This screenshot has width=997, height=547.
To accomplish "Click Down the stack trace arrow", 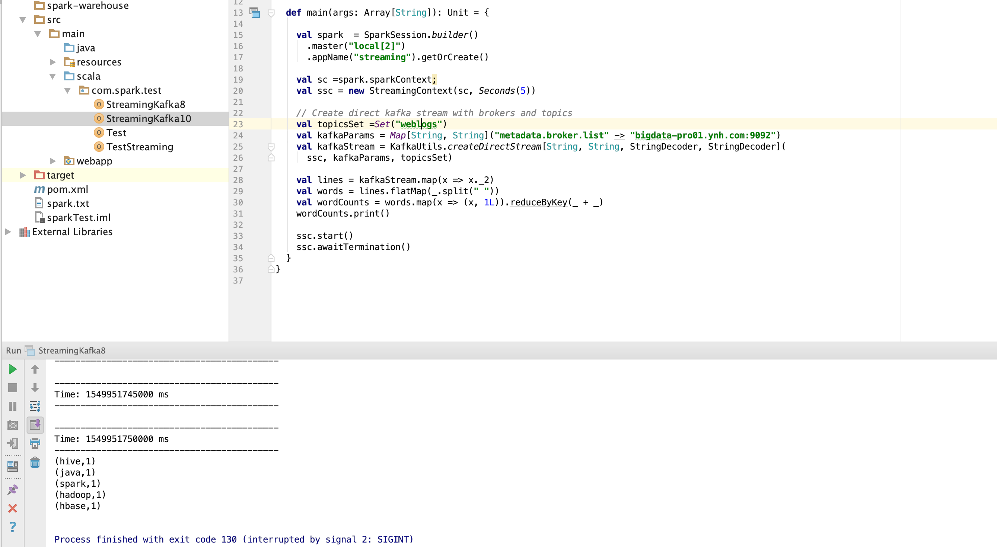I will [35, 388].
